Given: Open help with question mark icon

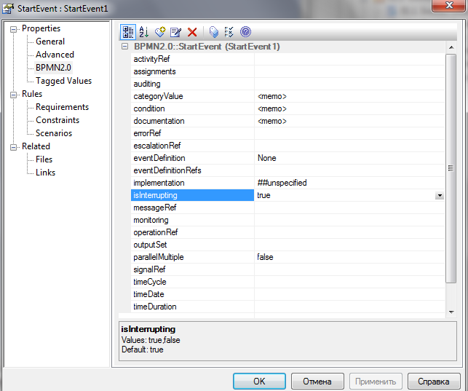Looking at the screenshot, I should click(245, 32).
